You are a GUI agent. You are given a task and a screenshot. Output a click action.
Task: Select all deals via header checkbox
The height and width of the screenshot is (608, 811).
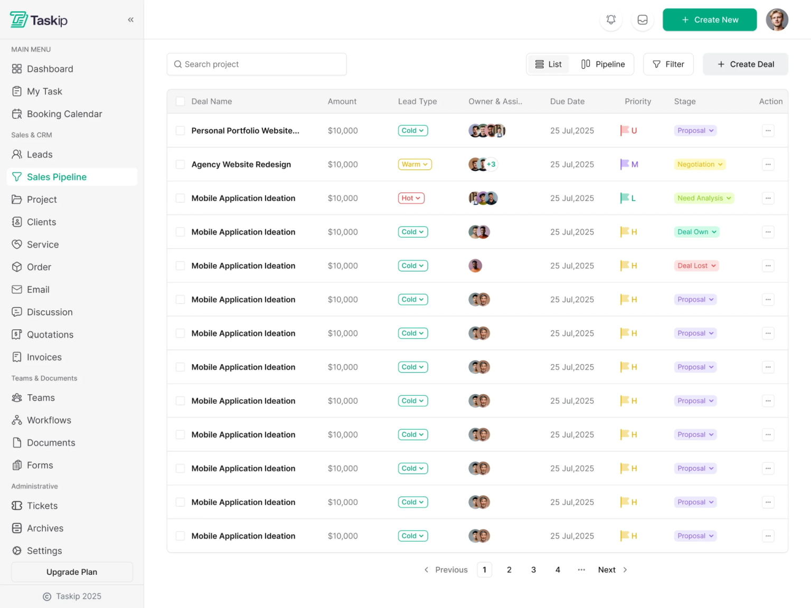[180, 101]
